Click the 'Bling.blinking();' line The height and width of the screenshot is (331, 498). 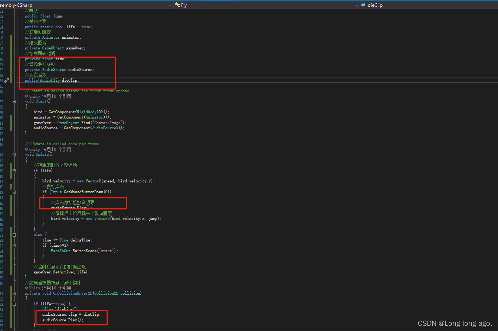point(61,309)
